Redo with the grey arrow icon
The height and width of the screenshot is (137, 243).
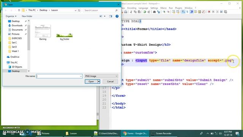pos(149,12)
